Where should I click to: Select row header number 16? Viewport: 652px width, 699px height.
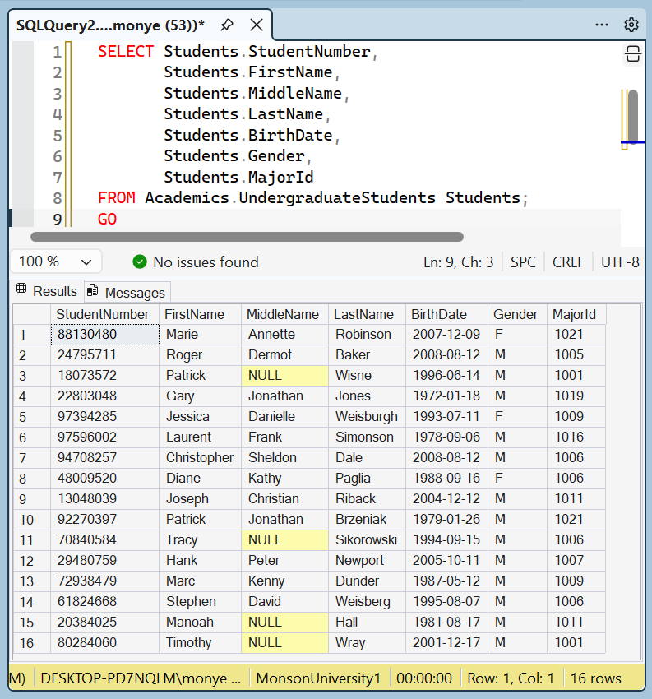[31, 643]
